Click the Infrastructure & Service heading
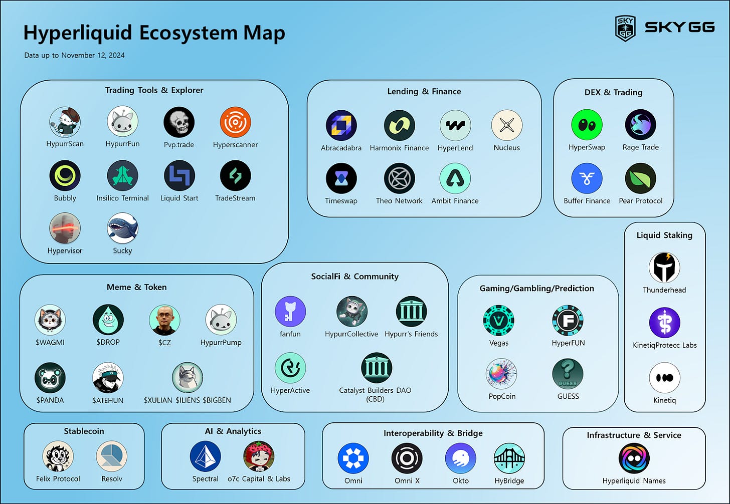730x504 pixels. coord(634,435)
